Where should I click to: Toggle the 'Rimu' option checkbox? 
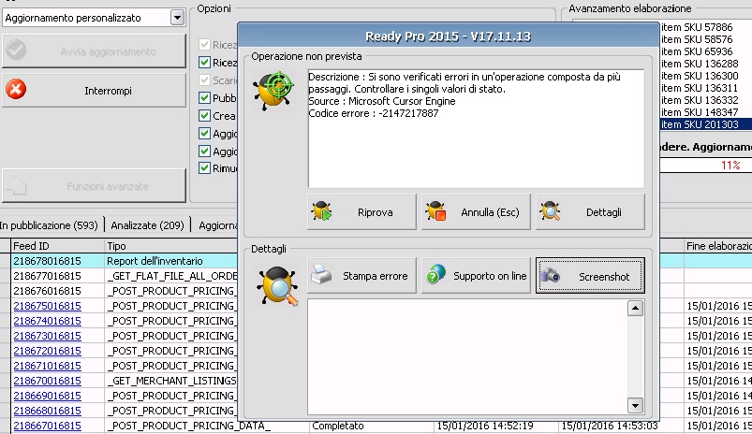click(x=205, y=168)
